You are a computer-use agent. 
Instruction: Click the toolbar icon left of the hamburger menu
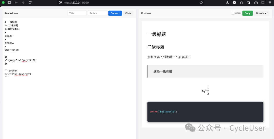[263, 3]
